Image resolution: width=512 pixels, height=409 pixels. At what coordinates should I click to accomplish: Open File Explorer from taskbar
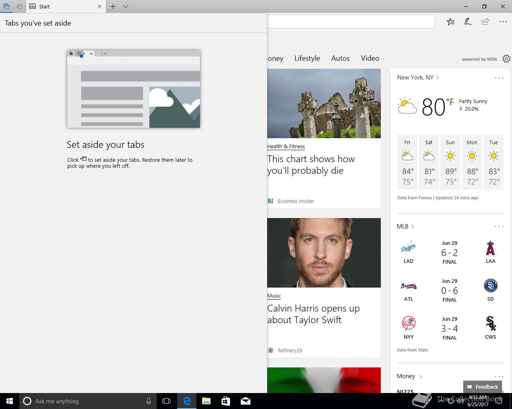coord(206,401)
